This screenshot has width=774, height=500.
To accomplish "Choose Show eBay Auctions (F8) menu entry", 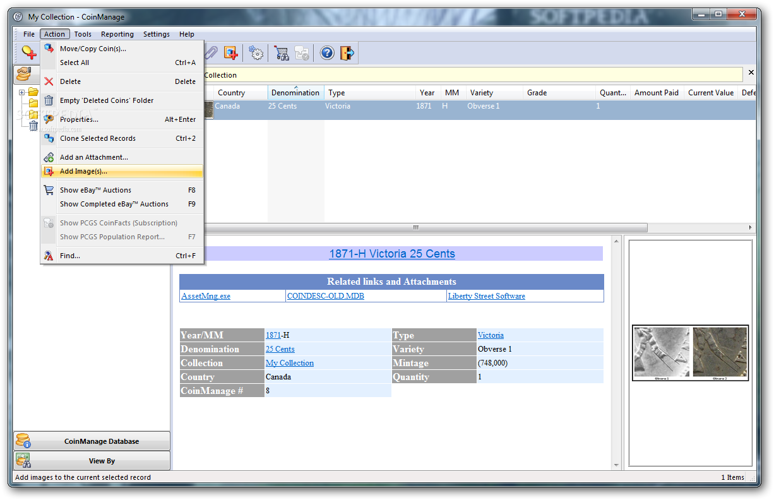I will tap(122, 190).
